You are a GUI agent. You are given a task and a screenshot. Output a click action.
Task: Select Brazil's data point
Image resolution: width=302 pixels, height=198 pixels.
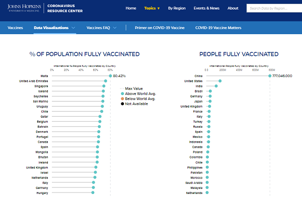210,91
